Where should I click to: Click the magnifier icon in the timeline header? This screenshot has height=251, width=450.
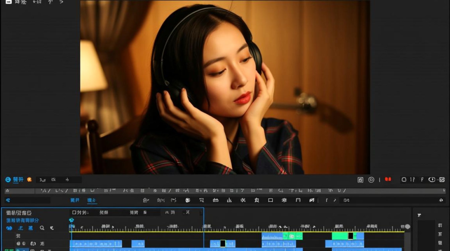coord(42,228)
